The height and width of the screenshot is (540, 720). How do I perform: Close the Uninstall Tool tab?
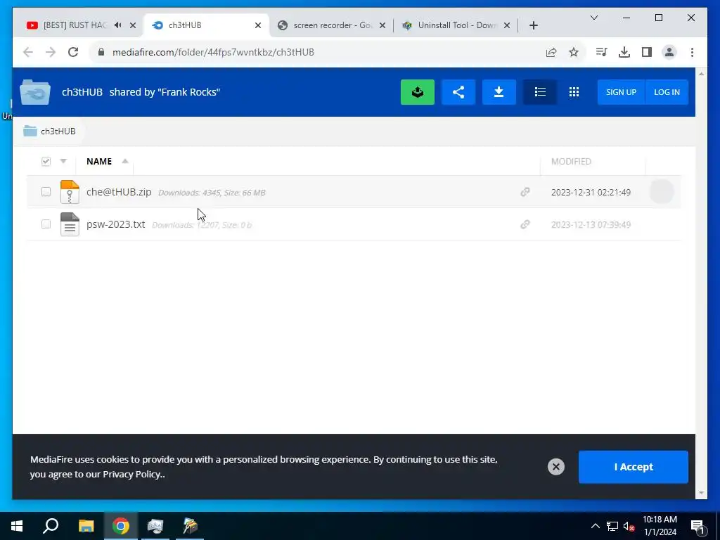click(x=507, y=25)
